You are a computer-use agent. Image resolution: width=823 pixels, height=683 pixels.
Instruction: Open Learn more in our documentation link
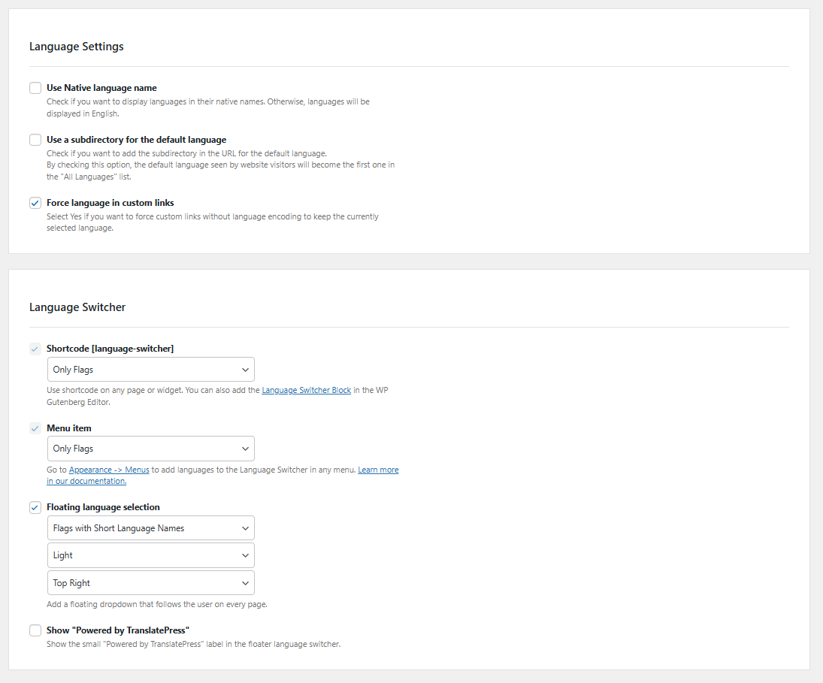tap(379, 470)
